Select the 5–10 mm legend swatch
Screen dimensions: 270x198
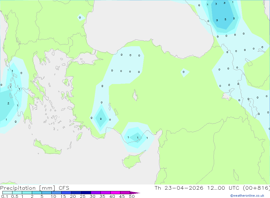[47, 193]
